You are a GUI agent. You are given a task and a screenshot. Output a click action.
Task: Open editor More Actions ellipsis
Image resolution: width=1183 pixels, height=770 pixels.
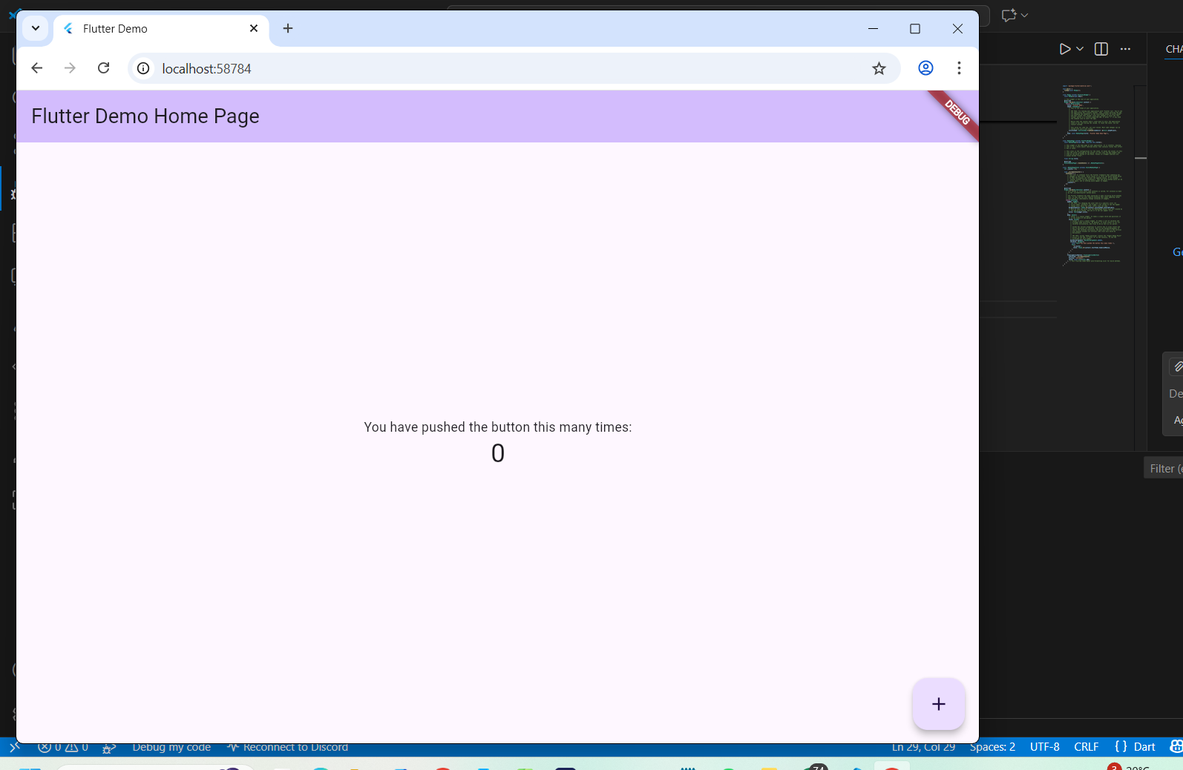click(x=1125, y=49)
